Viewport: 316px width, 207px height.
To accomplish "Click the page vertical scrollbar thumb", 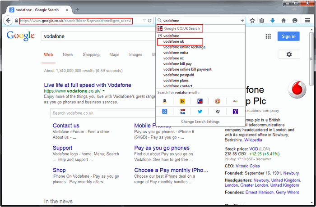I will (x=311, y=58).
